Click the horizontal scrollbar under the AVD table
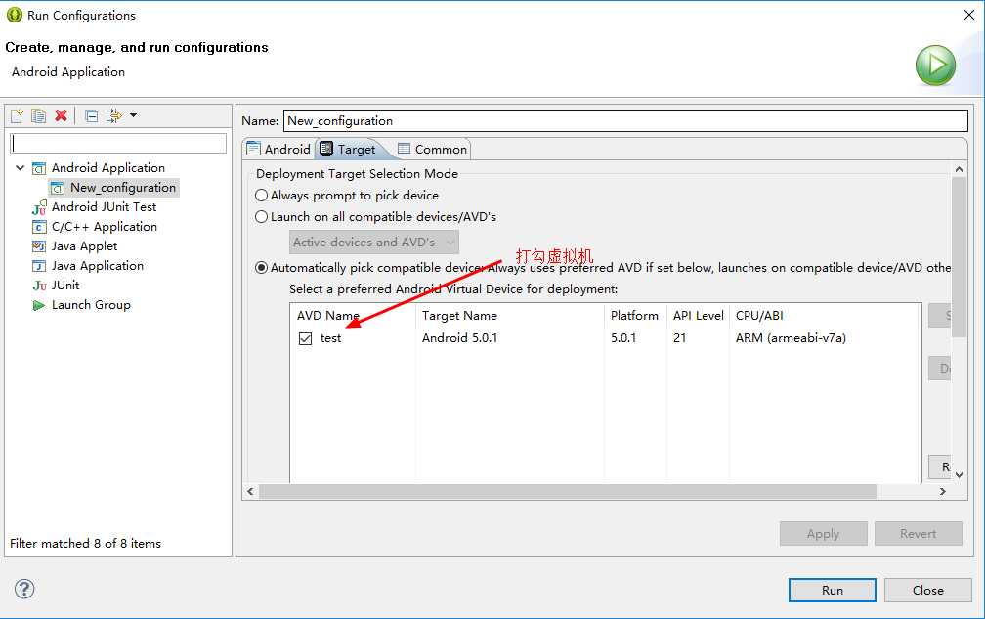This screenshot has height=619, width=985. point(567,492)
